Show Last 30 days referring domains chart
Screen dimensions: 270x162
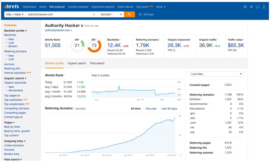click(169, 109)
